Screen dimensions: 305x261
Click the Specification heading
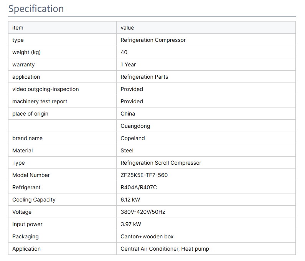36,8
